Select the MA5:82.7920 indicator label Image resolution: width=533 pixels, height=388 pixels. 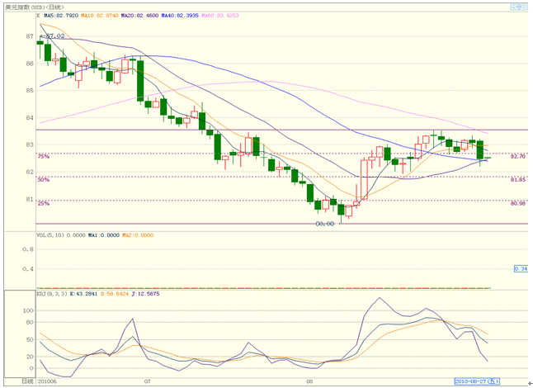coord(61,16)
